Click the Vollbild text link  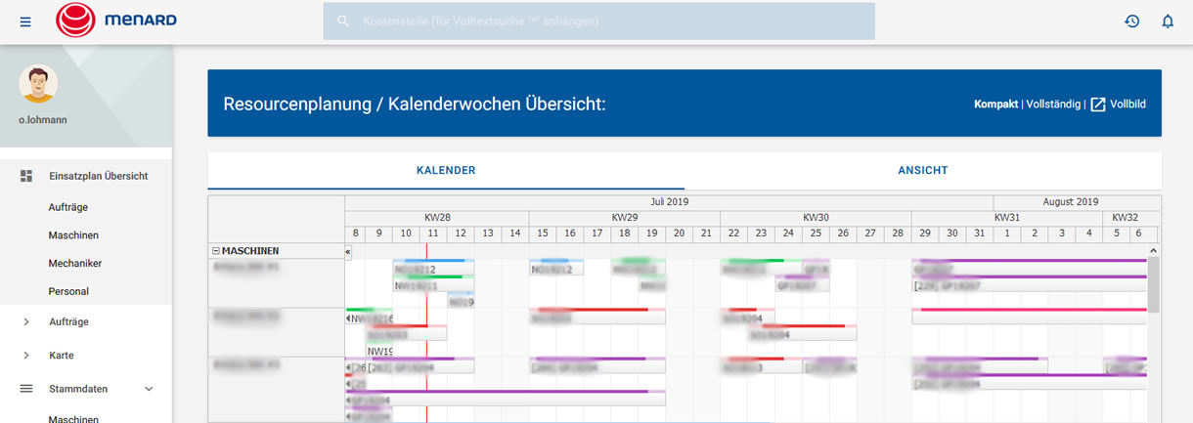pyautogui.click(x=1127, y=104)
